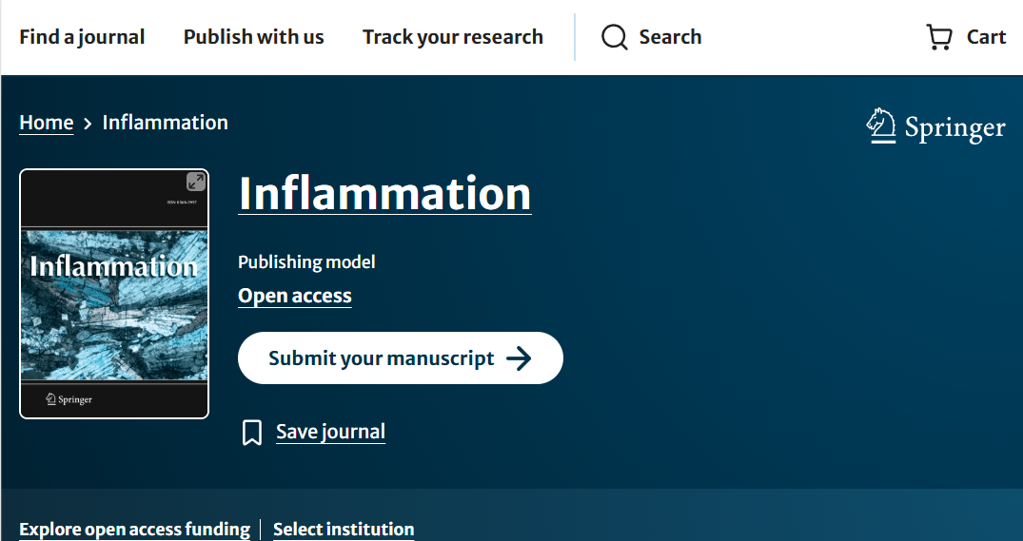Click the bookmark icon beside Save journal

coord(252,433)
